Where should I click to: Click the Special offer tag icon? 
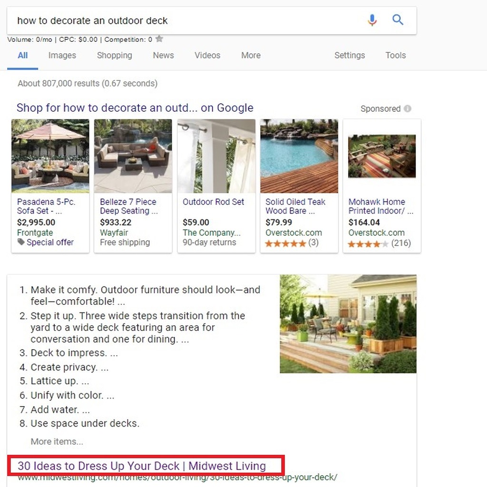pos(21,242)
